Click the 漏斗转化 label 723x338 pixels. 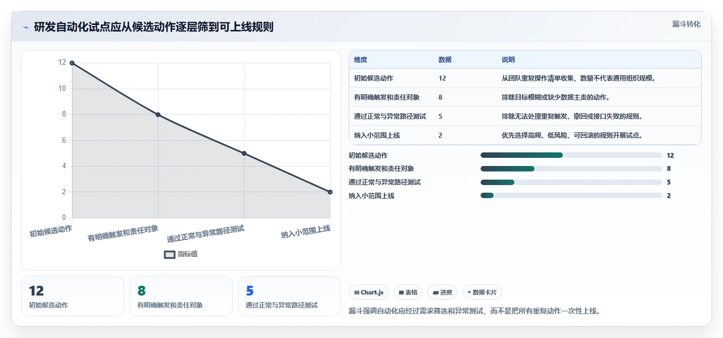tap(686, 24)
